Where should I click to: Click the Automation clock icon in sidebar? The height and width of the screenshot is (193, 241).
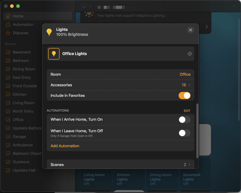[x=8, y=25]
